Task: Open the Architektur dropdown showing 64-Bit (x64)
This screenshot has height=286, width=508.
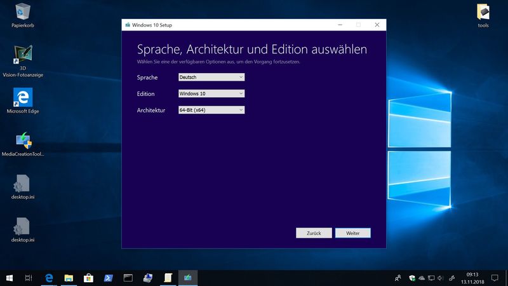Action: point(211,110)
